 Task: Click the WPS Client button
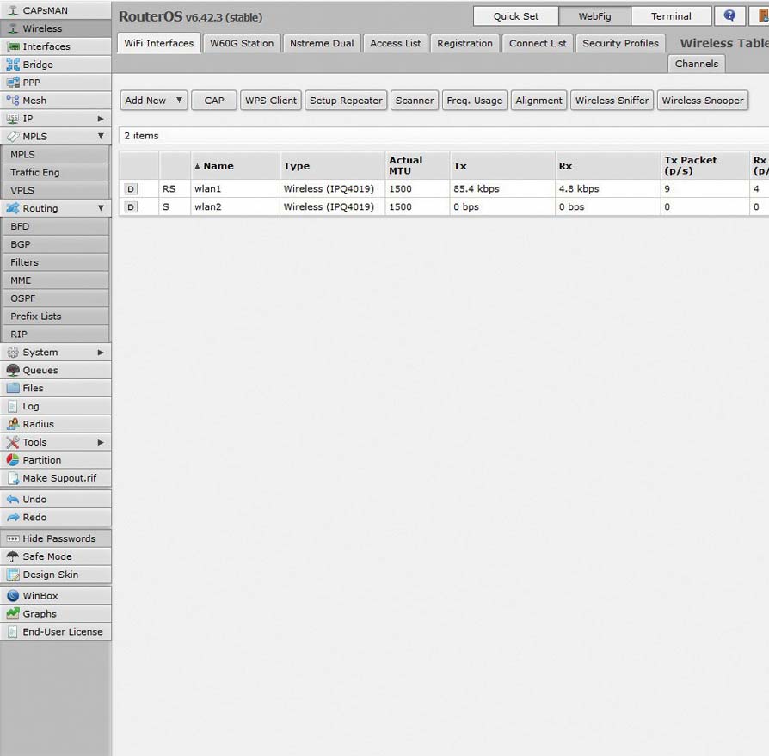click(271, 101)
